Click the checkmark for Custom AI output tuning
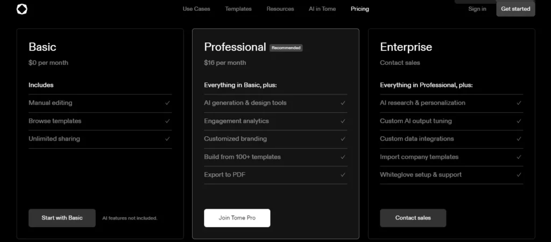The width and height of the screenshot is (551, 242). click(519, 121)
